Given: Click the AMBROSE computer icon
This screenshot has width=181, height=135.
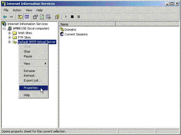Looking at the screenshot, I should point(10,28).
